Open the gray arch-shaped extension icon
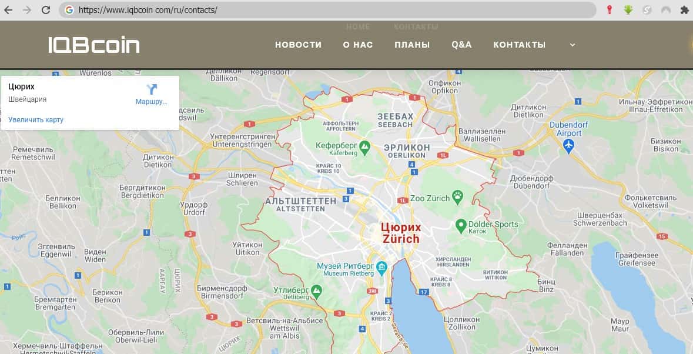Screen dimensions: 693x354 click(665, 10)
